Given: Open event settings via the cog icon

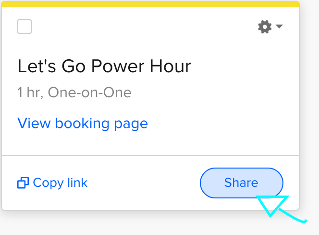Looking at the screenshot, I should tap(265, 26).
